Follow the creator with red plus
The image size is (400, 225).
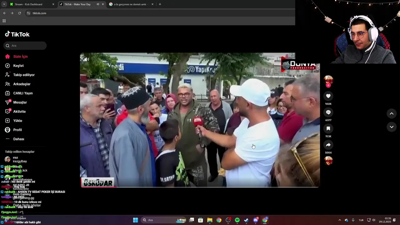click(x=328, y=85)
